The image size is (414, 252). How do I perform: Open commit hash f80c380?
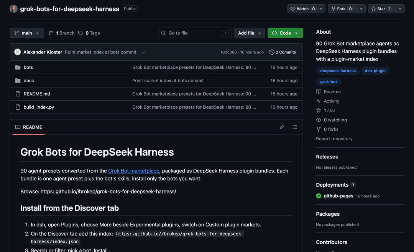pos(228,52)
